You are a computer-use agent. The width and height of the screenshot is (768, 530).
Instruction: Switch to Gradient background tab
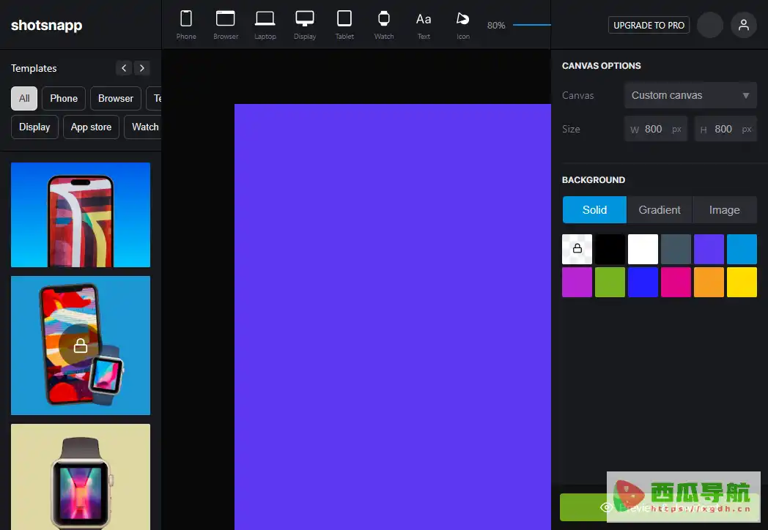pos(660,210)
